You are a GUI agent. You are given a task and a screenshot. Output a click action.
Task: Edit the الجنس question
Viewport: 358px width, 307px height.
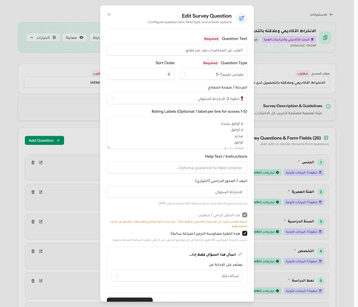tap(41, 162)
